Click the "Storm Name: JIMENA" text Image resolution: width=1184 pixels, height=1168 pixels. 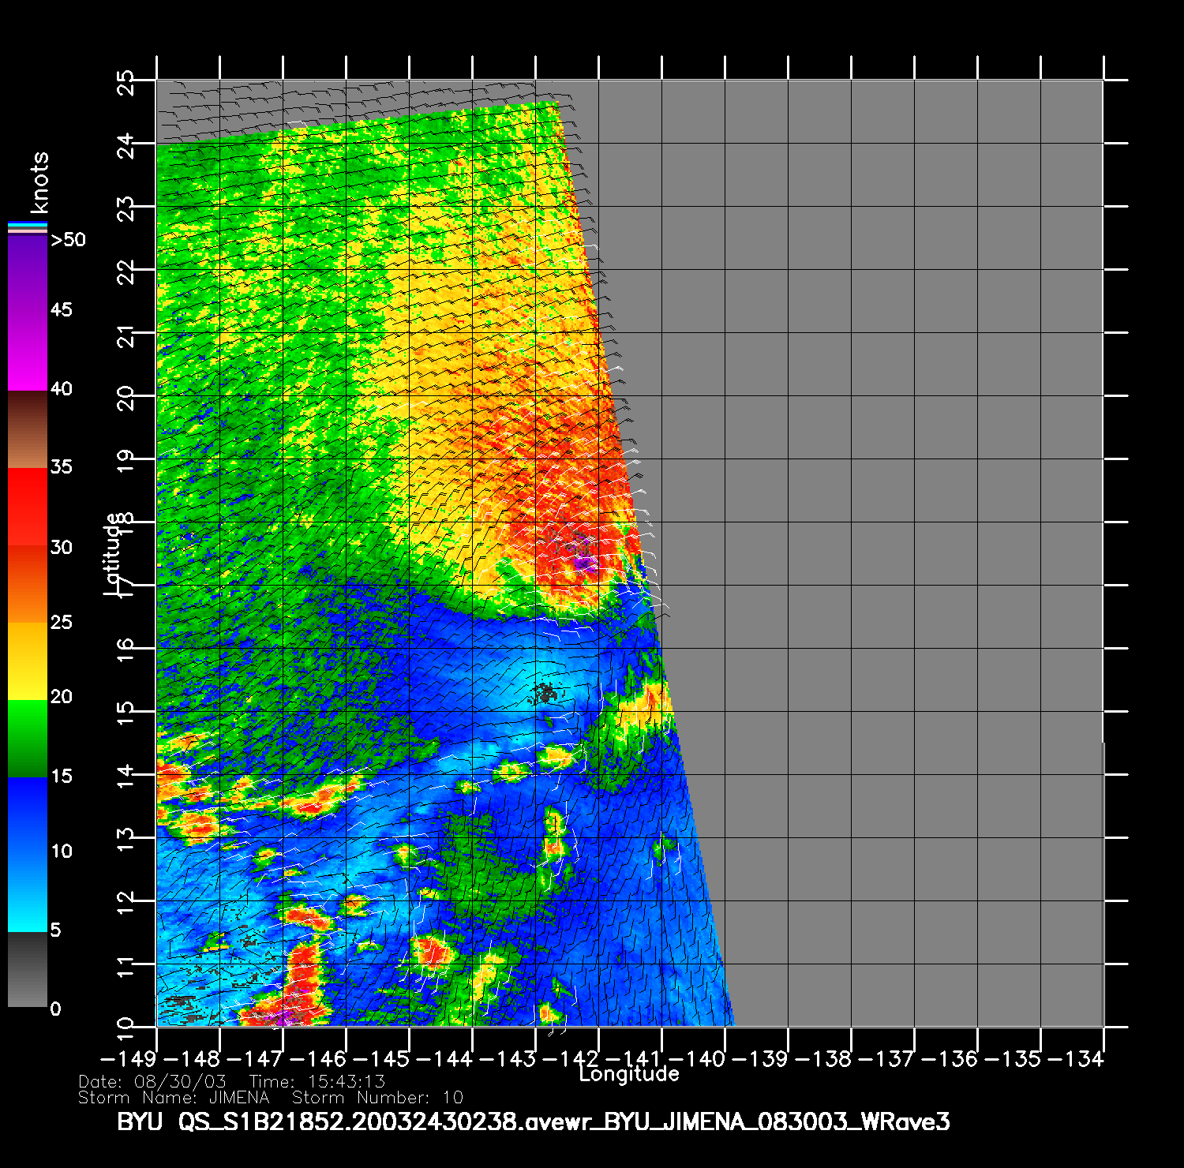click(x=174, y=1098)
